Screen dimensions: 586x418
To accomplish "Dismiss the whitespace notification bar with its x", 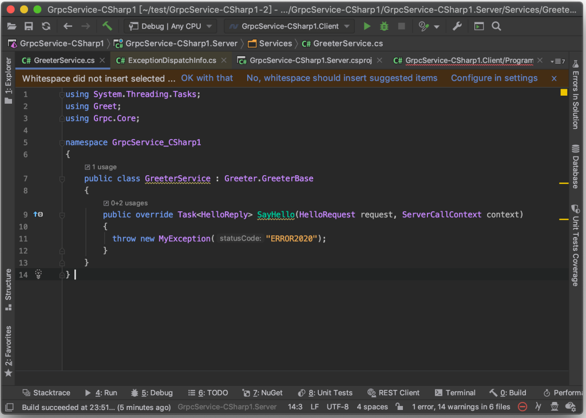I will point(554,78).
